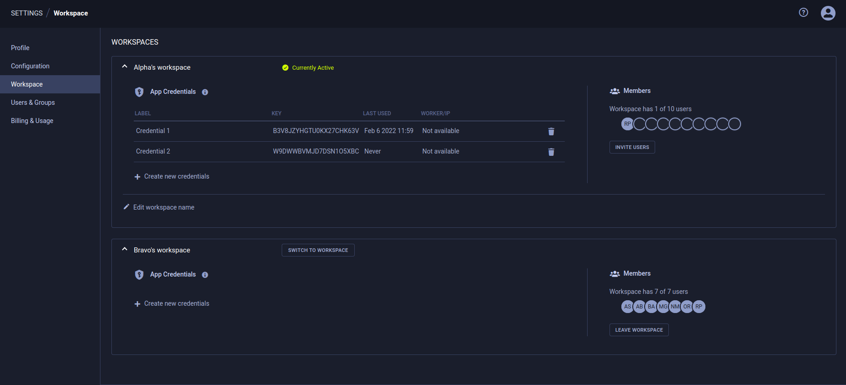The height and width of the screenshot is (385, 846).
Task: Click the AS member avatar in Bravo's workspace
Action: coord(627,307)
